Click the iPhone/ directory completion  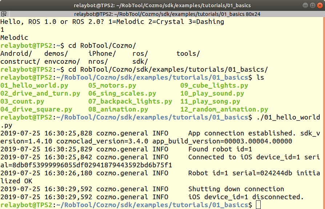pyautogui.click(x=102, y=54)
